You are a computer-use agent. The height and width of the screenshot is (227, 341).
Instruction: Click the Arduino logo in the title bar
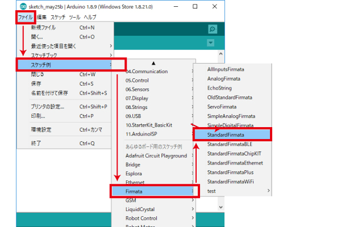[x=23, y=6]
